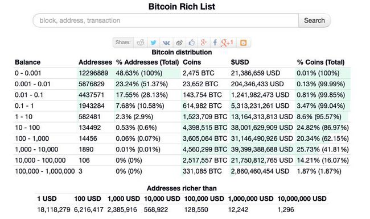The height and width of the screenshot is (219, 370).
Task: Share page on Blogger
Action: [243, 43]
